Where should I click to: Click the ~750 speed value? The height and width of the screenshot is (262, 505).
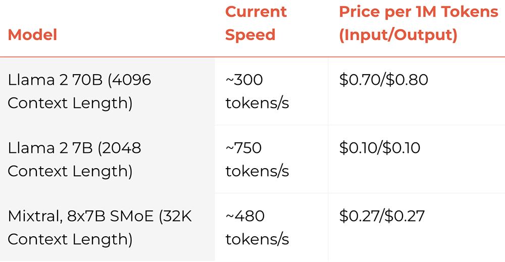point(244,148)
